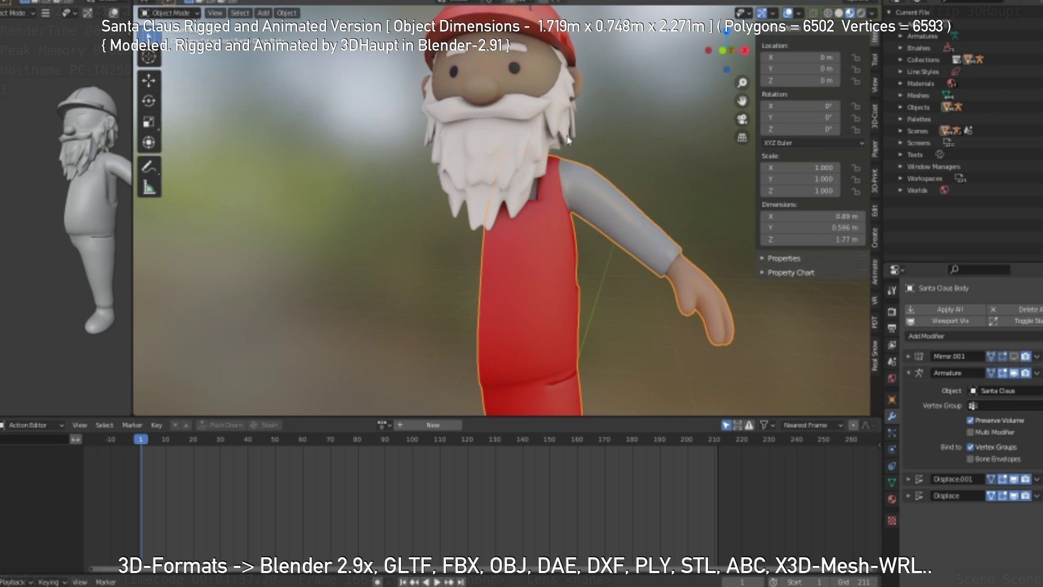Select the Move tool in viewport toolbar

149,81
